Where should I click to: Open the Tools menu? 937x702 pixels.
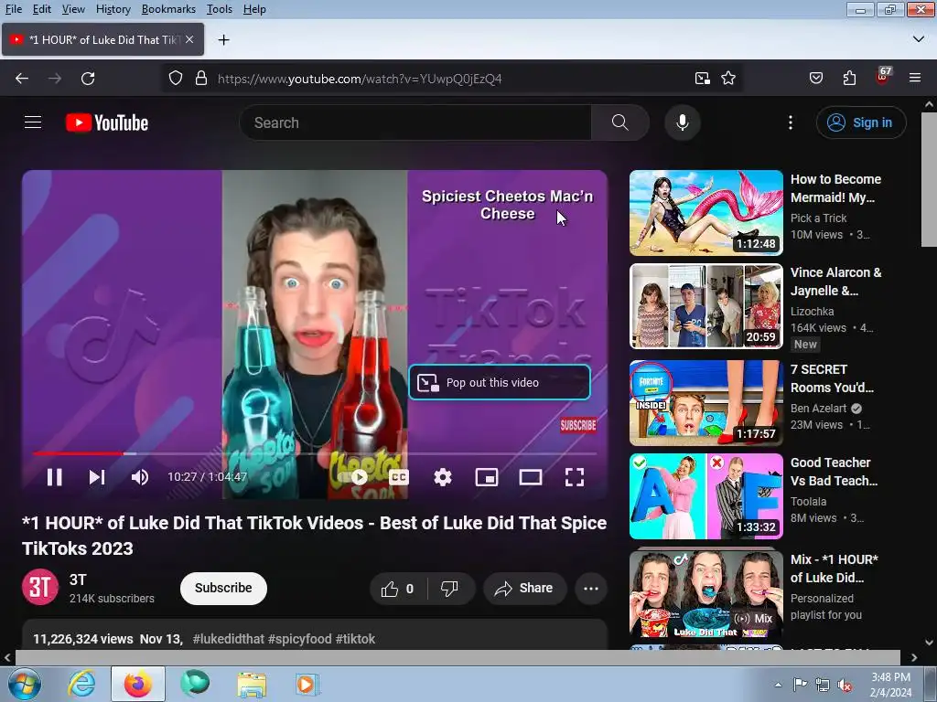220,9
